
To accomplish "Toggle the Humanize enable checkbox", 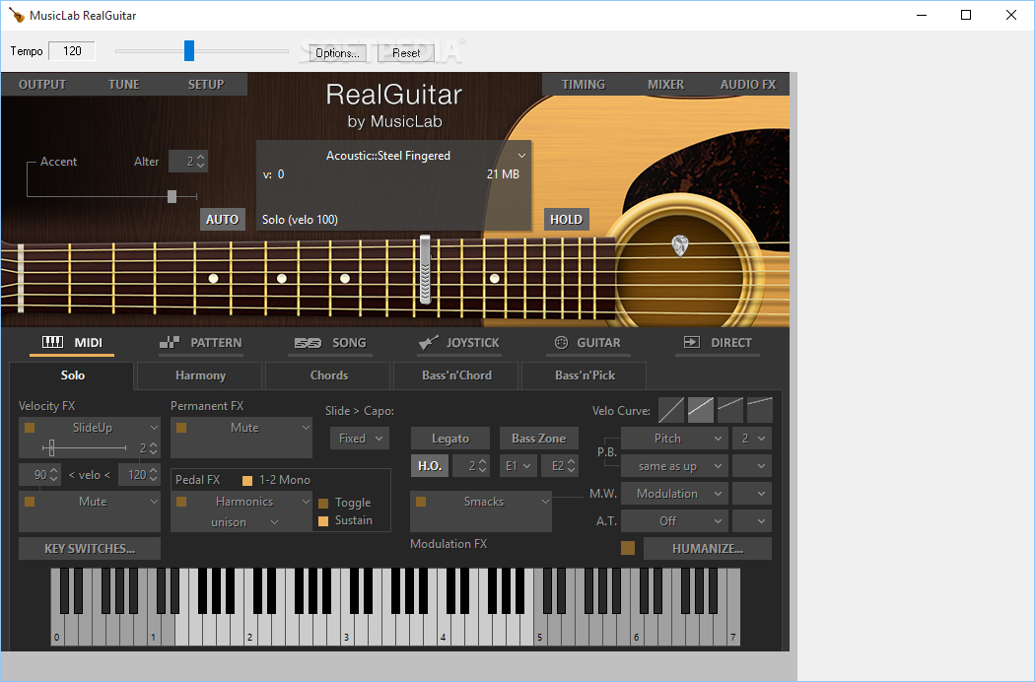I will [x=628, y=548].
